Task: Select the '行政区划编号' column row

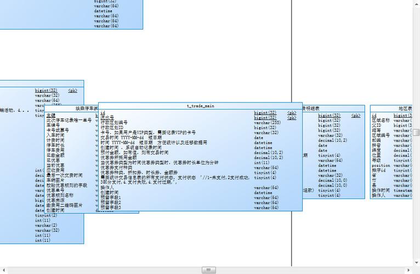Action: point(114,123)
